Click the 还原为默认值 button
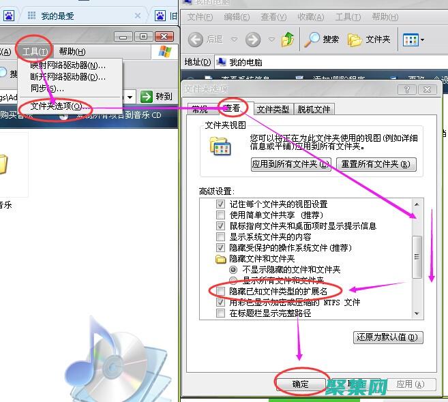The image size is (448, 402). (389, 337)
